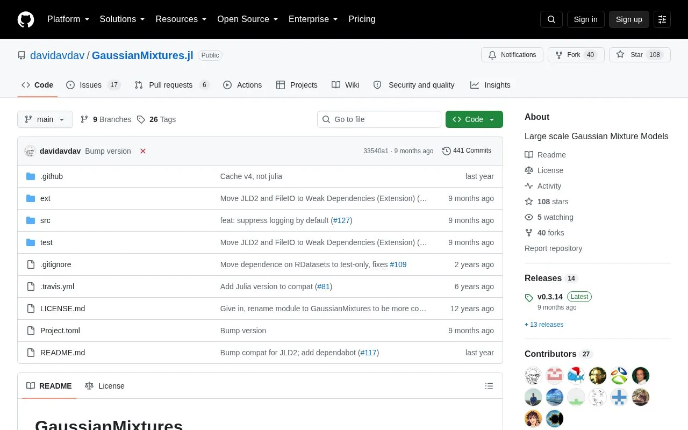This screenshot has width=688, height=430.
Task: Expand the green Code dropdown button
Action: click(x=474, y=119)
